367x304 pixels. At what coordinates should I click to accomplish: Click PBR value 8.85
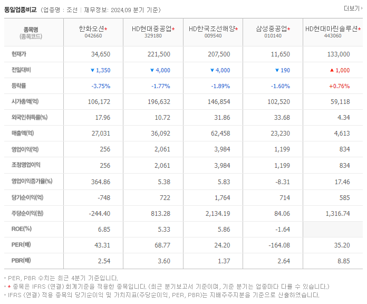click(x=344, y=261)
